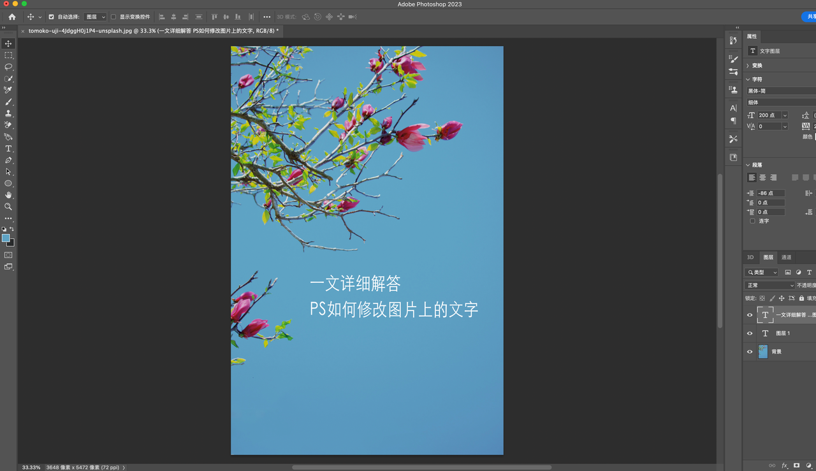The height and width of the screenshot is (471, 816).
Task: Open the 黑体-简 font family dropdown
Action: click(780, 91)
